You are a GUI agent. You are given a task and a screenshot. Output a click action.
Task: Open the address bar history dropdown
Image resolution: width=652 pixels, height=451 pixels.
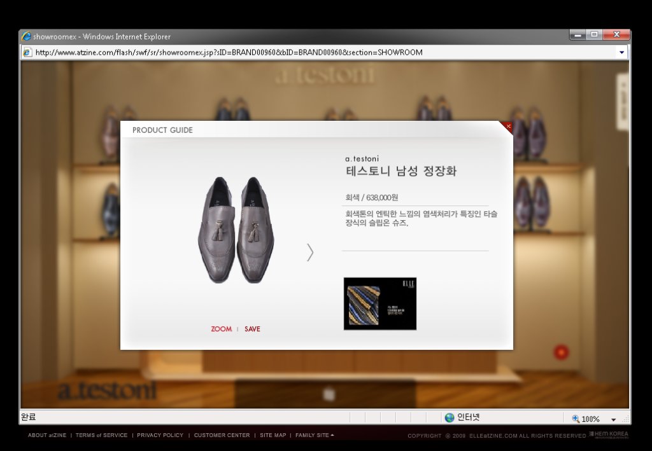(621, 52)
